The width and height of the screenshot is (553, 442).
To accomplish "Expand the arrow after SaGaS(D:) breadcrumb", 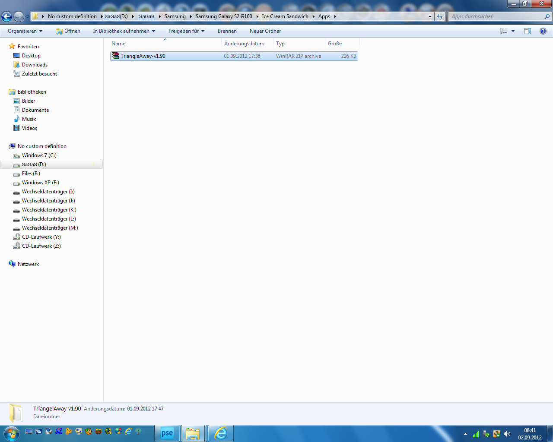I will tap(133, 16).
